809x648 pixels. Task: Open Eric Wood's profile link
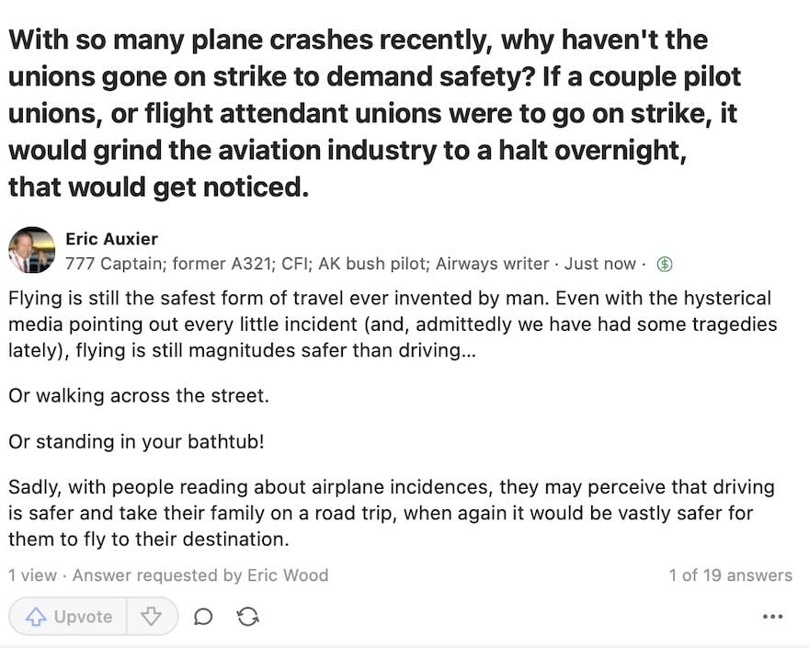click(288, 574)
